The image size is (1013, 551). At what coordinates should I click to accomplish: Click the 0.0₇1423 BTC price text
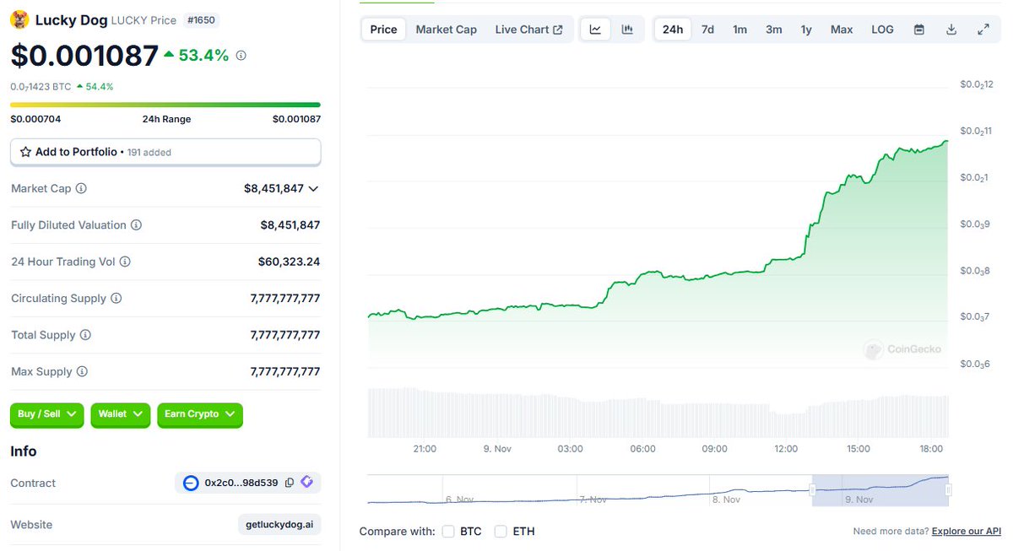(41, 86)
